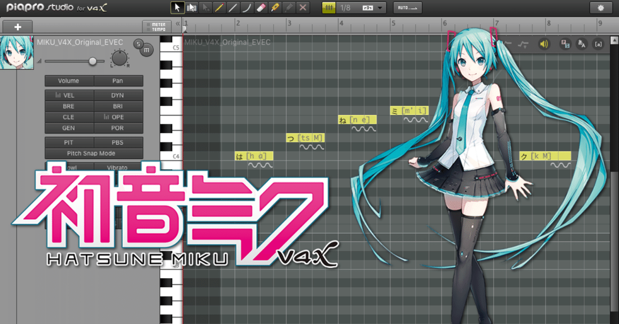Select the BRE parameter
619x324 pixels.
click(69, 106)
